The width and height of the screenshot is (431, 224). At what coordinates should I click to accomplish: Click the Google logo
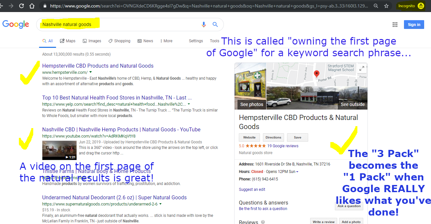[x=16, y=24]
